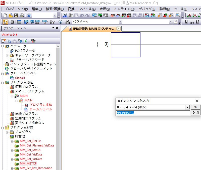Save the project with the floppy icon
The image size is (201, 170).
click(16, 16)
